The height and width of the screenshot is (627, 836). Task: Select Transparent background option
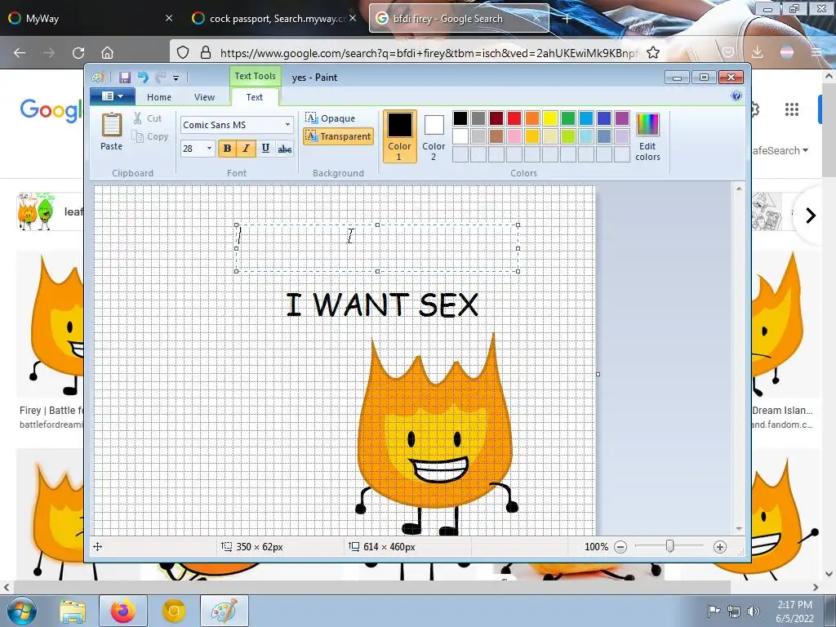pos(338,136)
